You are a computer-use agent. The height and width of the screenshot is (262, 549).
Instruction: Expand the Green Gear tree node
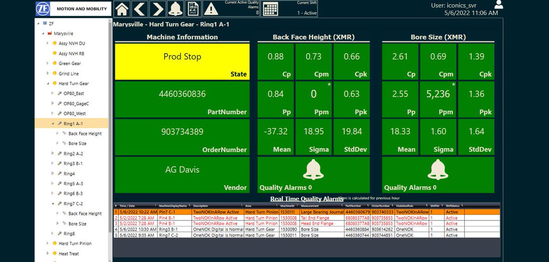pyautogui.click(x=48, y=64)
